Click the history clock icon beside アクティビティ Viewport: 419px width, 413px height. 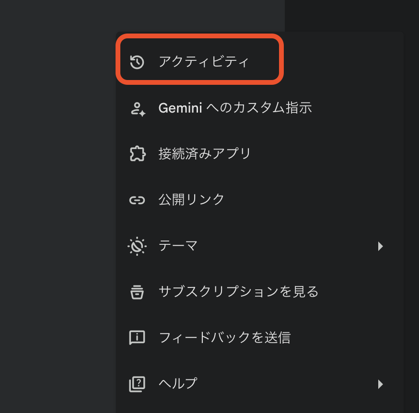[137, 62]
